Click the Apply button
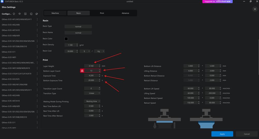This screenshot has height=139, width=259. [222, 134]
